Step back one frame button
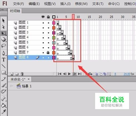136x116 pixels. (65, 74)
